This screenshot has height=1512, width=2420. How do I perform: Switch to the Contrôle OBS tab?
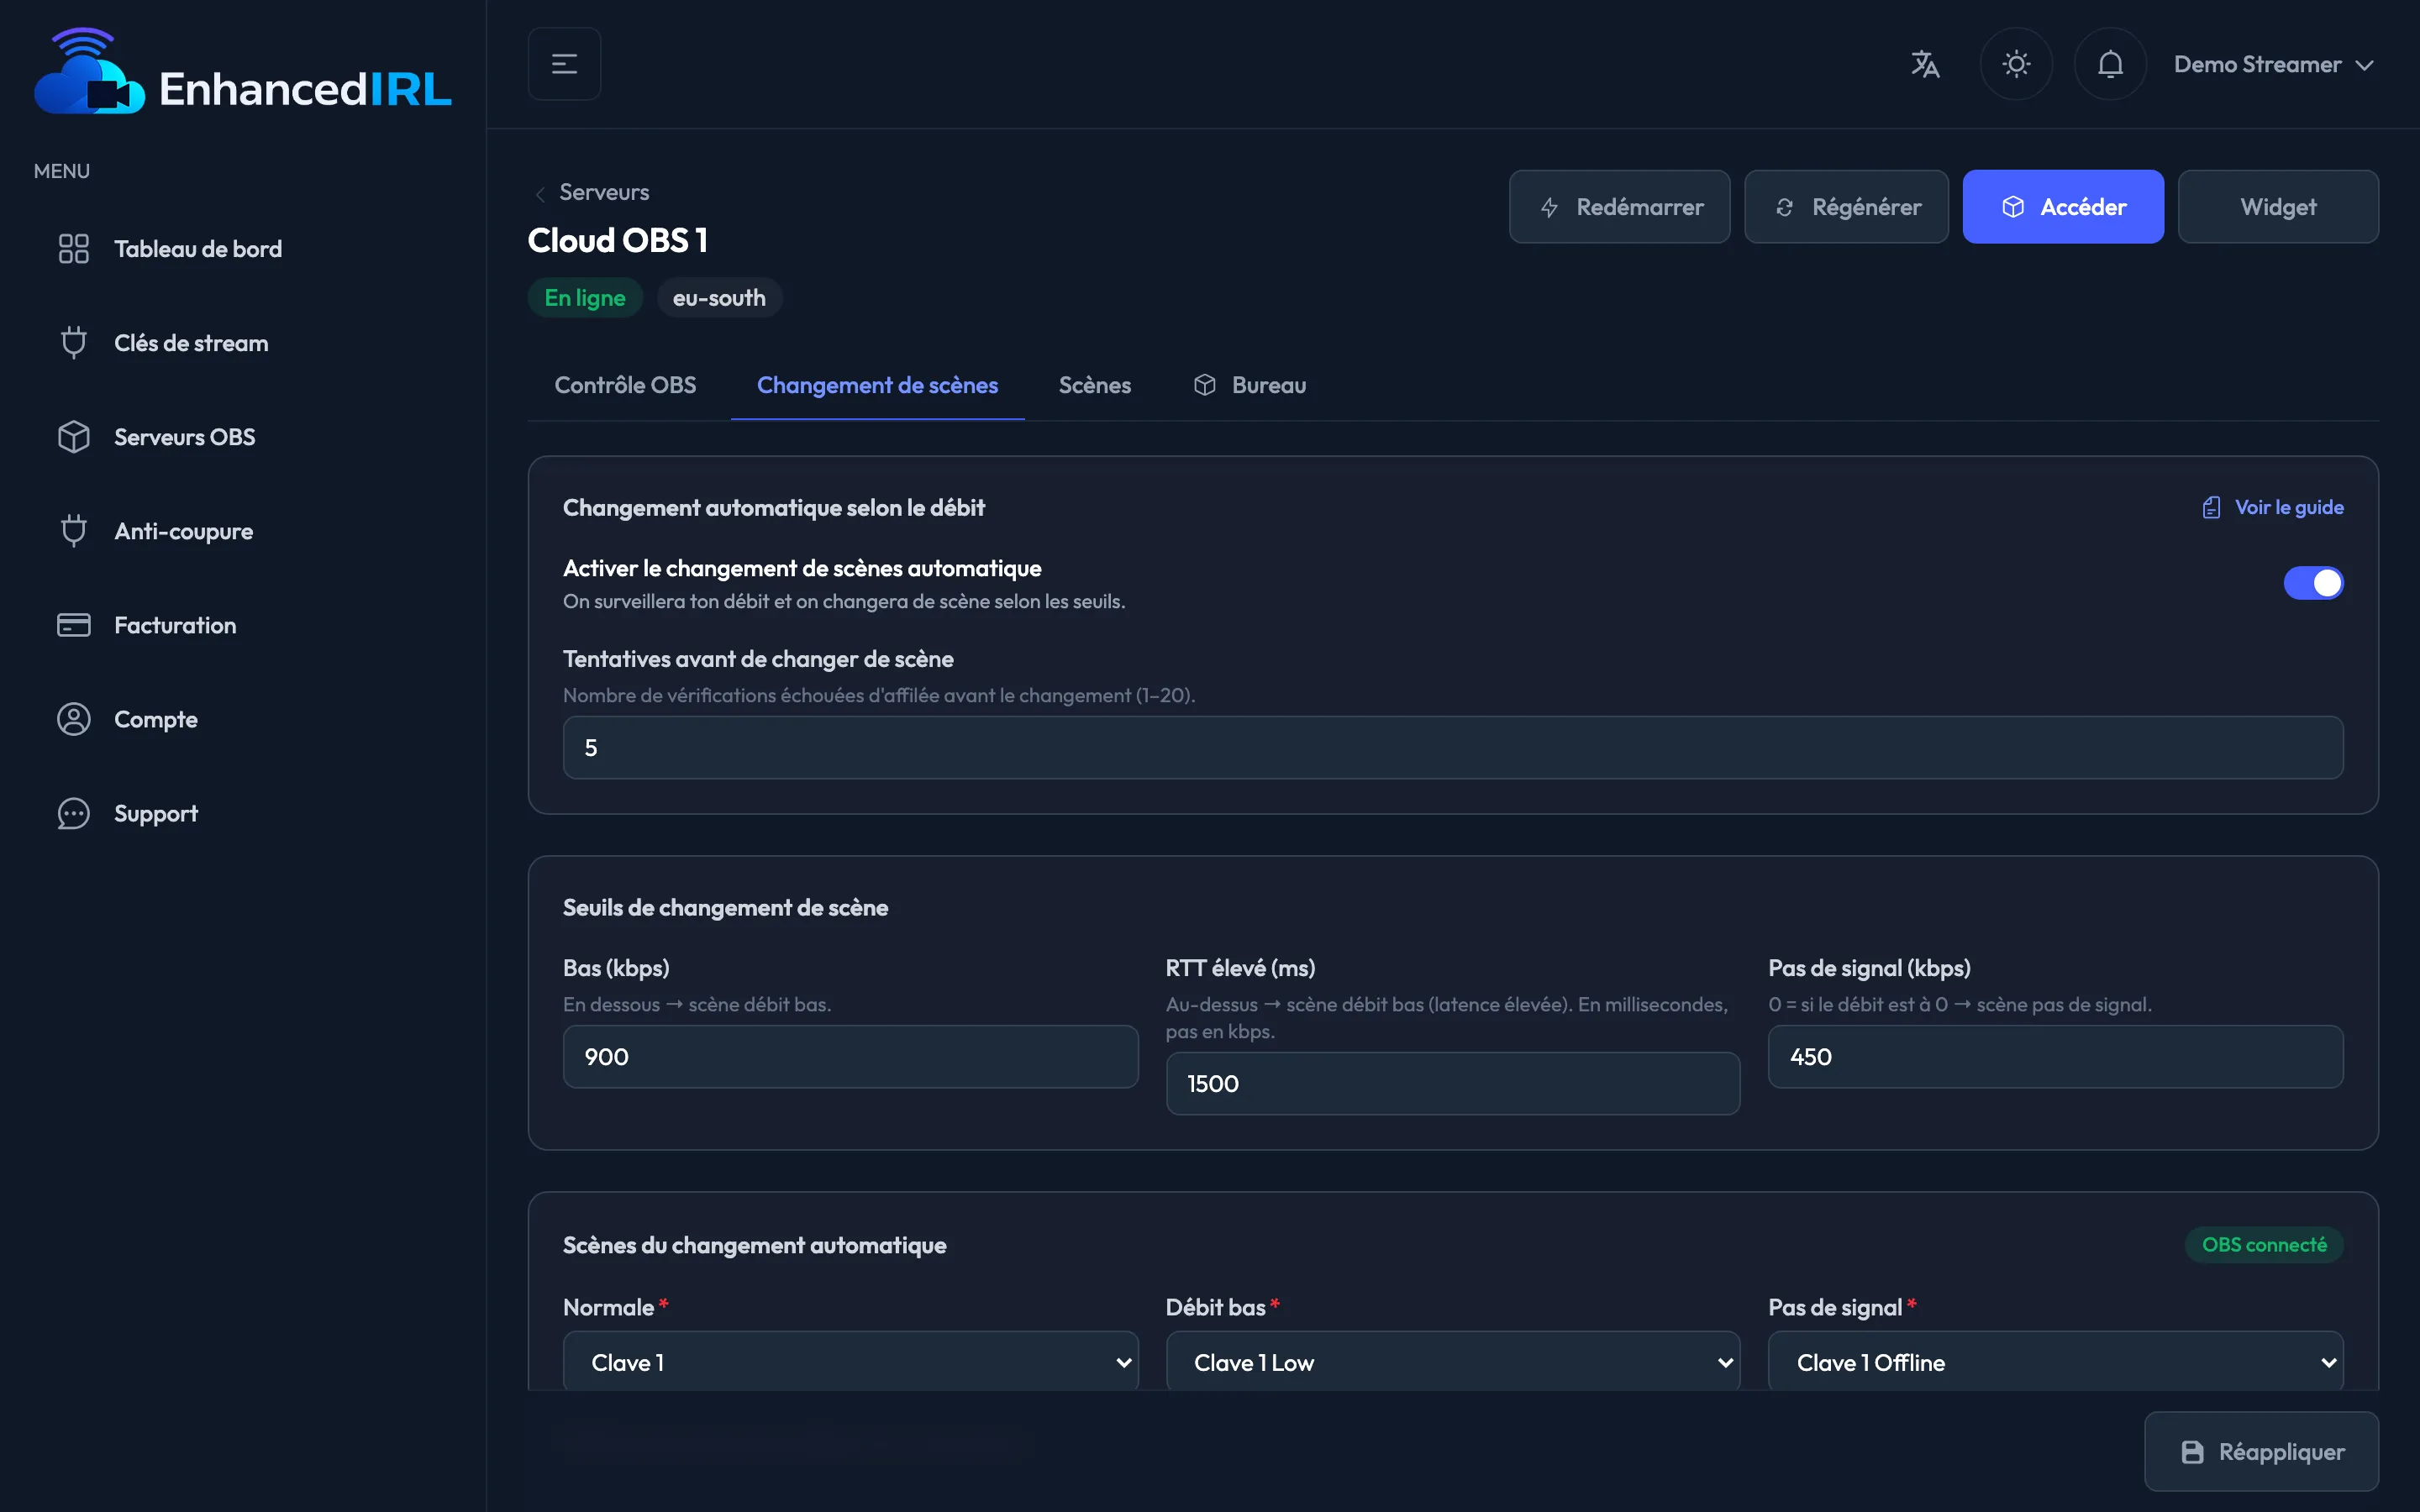(x=625, y=385)
